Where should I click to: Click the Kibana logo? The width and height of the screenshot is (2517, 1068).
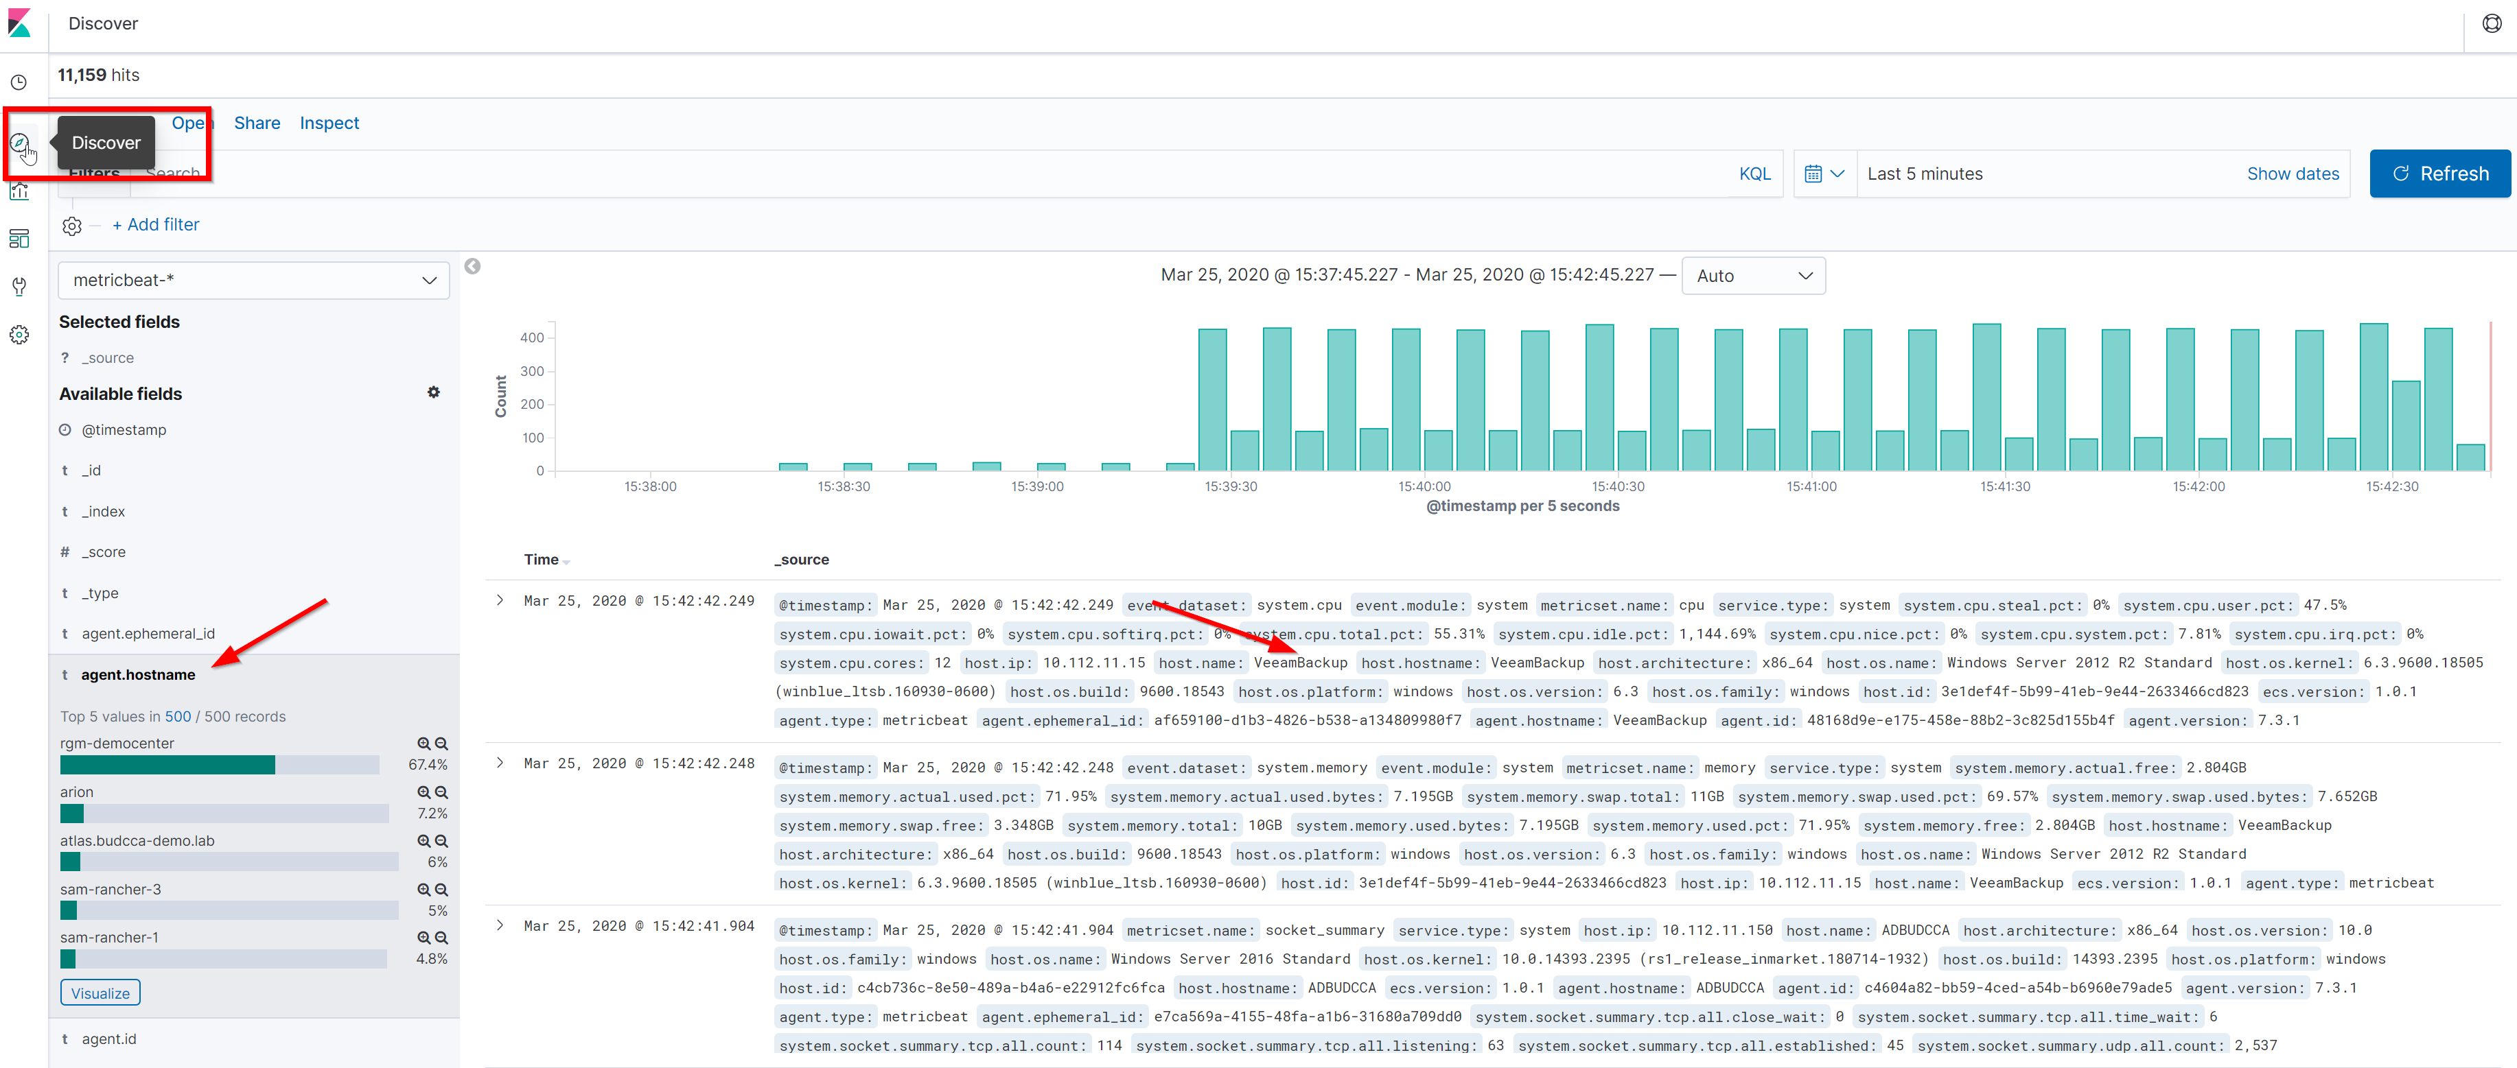click(19, 23)
